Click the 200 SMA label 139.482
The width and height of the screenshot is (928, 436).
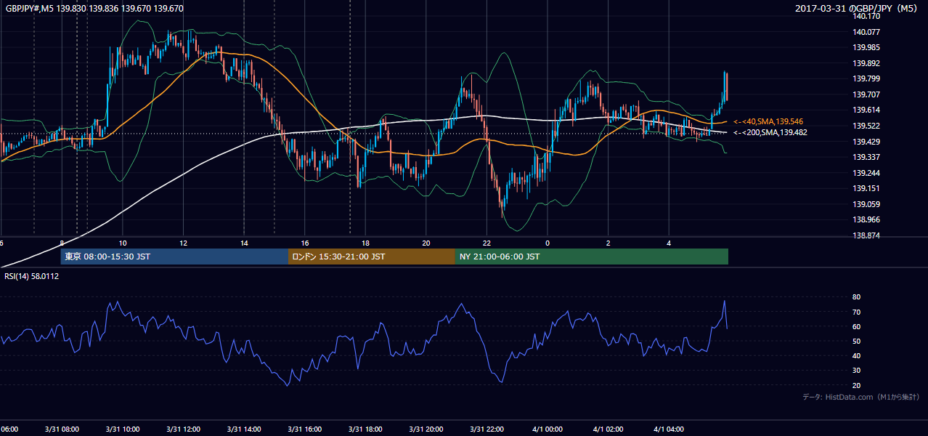[x=770, y=132]
